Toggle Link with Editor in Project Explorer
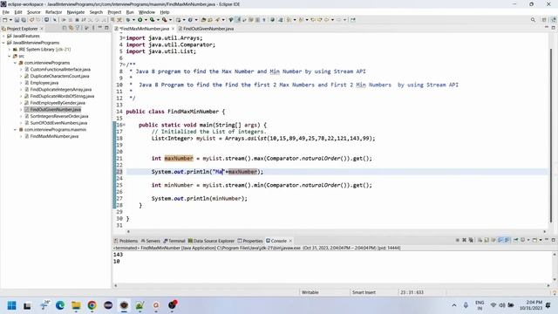 point(71,28)
